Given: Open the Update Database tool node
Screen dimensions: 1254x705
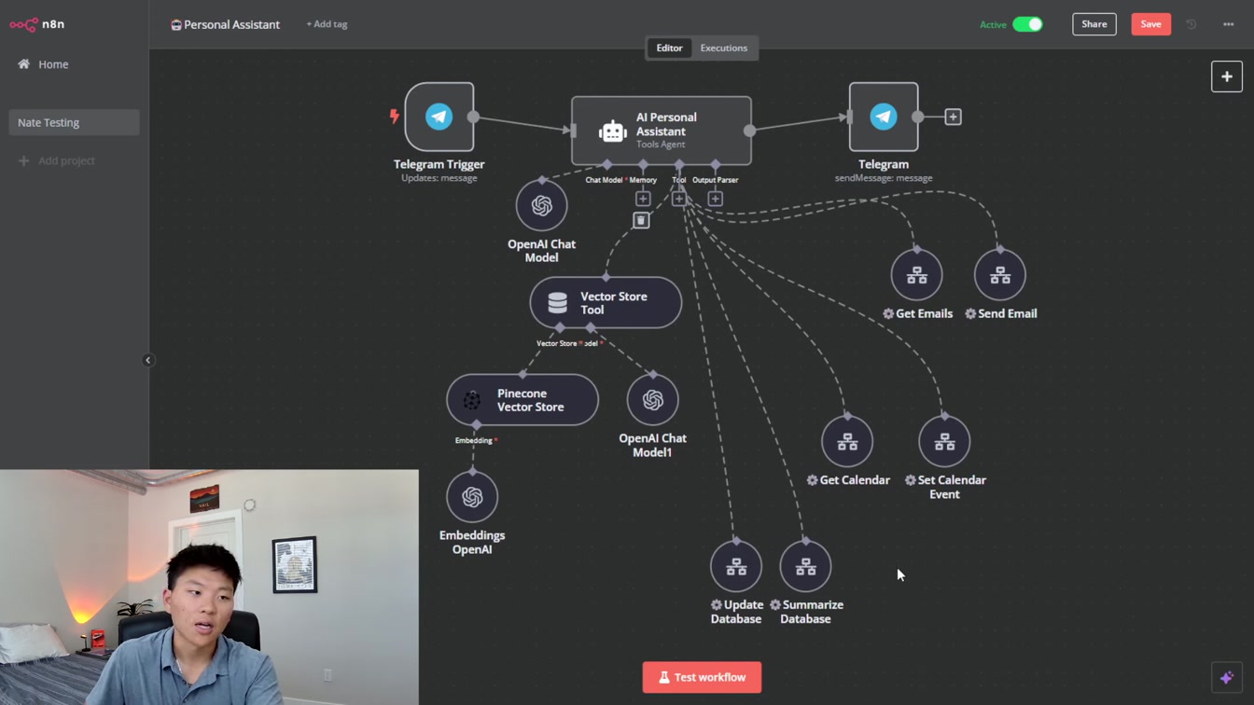Looking at the screenshot, I should click(736, 566).
